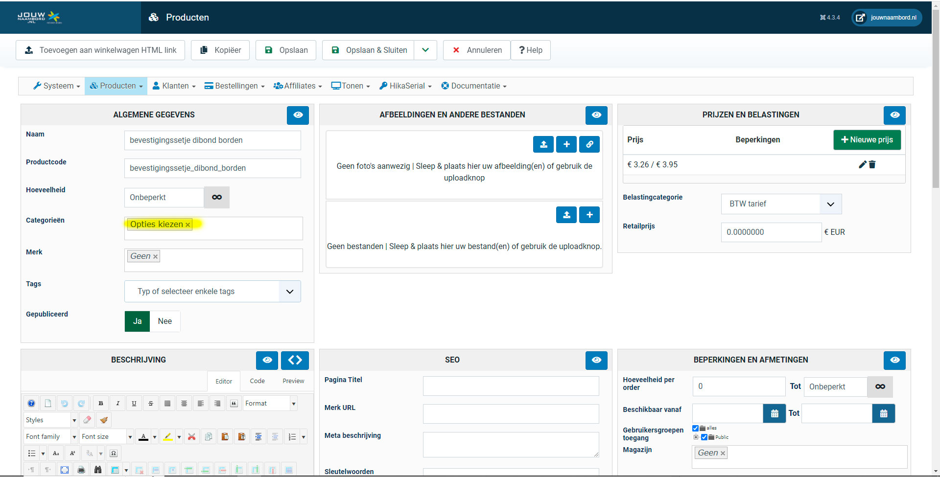
Task: Apply bold formatting in the description editor
Action: click(101, 404)
